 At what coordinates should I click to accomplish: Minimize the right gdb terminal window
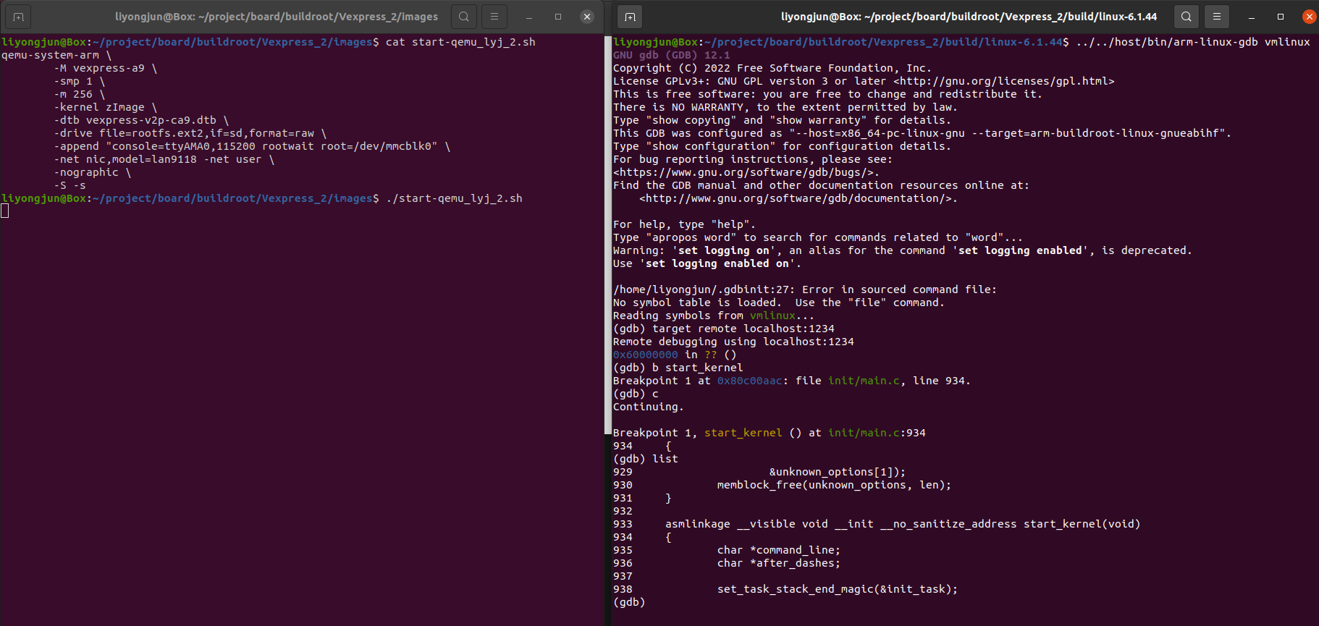(1252, 17)
